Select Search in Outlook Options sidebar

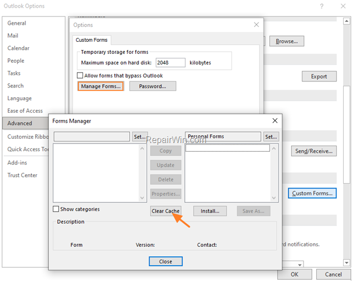pos(15,86)
